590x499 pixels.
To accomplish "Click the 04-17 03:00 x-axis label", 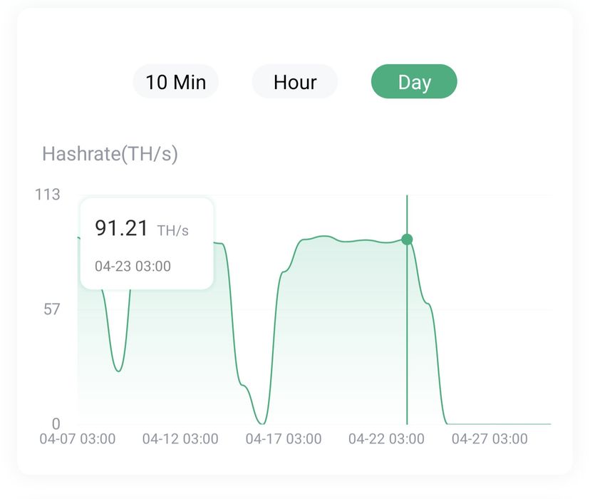I will [x=284, y=439].
